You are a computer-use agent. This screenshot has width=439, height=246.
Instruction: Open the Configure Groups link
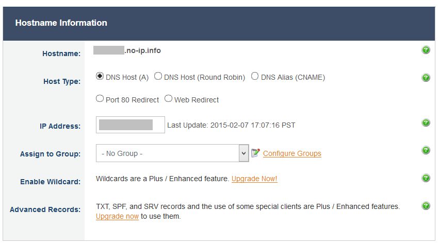coord(292,153)
